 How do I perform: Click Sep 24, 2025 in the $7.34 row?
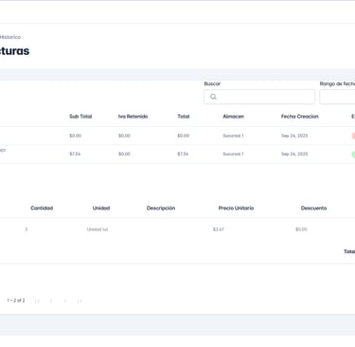[x=294, y=154]
